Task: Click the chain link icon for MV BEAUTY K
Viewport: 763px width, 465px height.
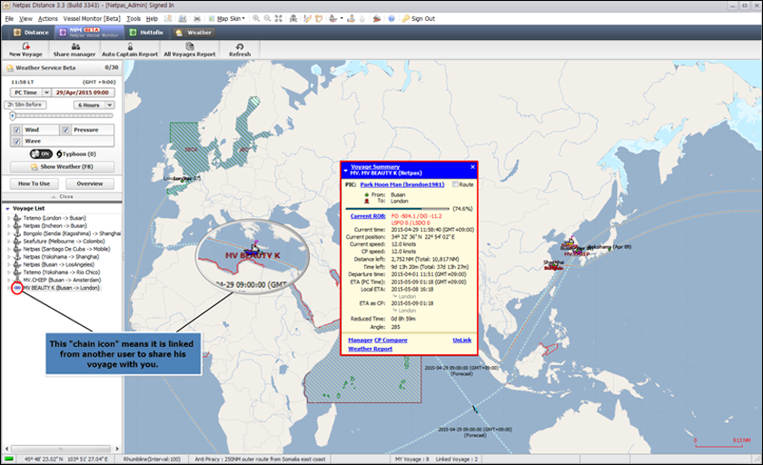Action: (x=17, y=288)
